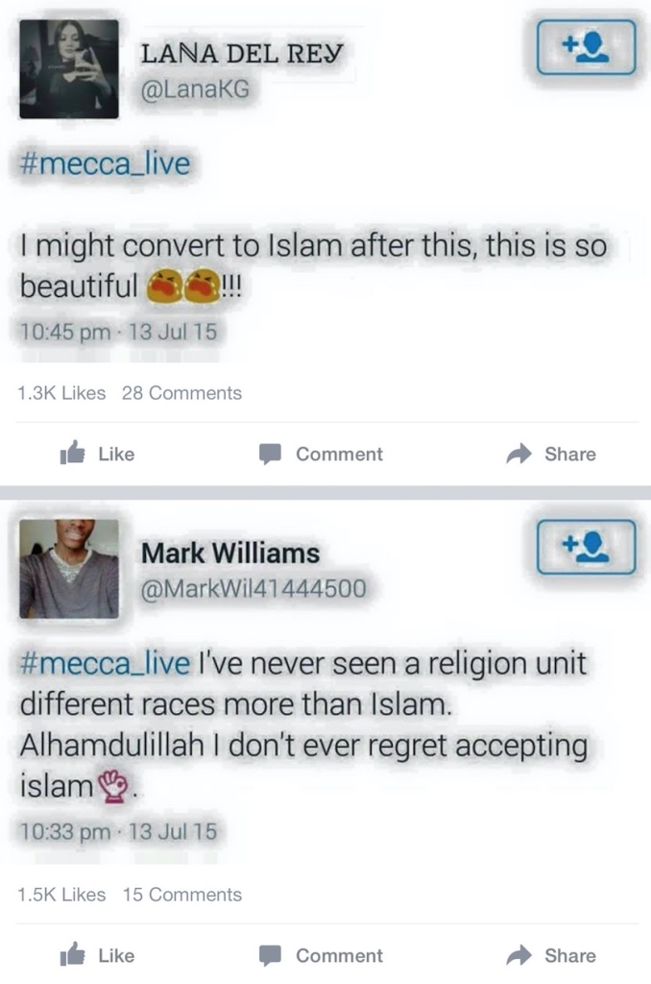This screenshot has width=651, height=984.
Task: Open the @MarkWil41444500 handle
Action: click(x=253, y=589)
